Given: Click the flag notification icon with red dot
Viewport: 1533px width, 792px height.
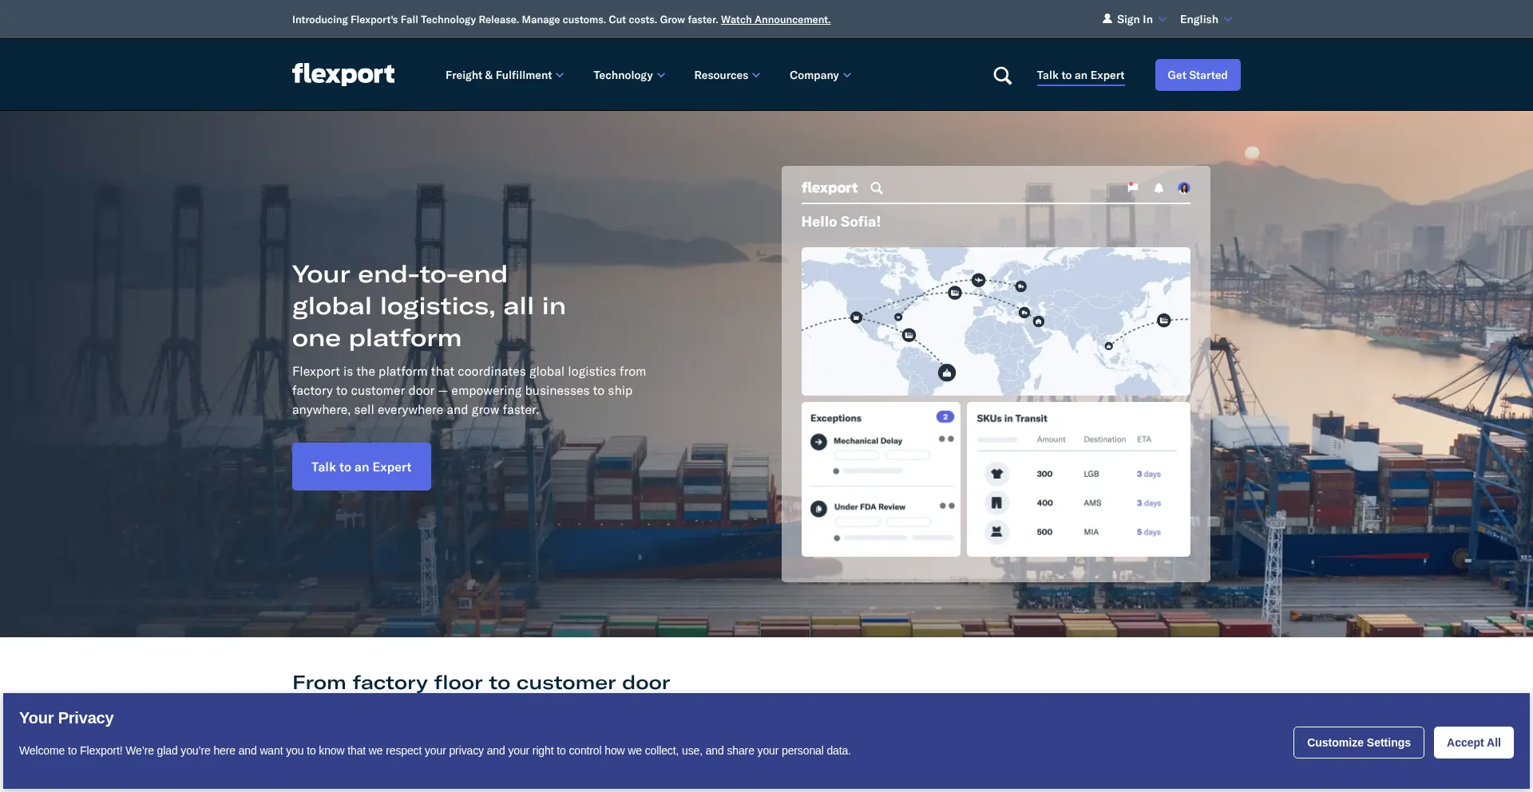Looking at the screenshot, I should point(1131,187).
